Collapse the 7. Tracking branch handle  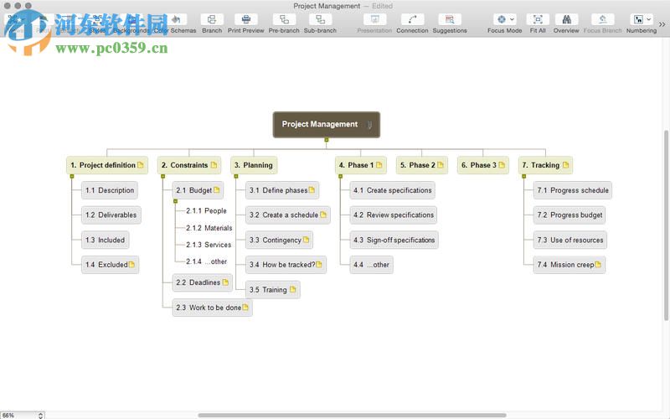[x=524, y=176]
